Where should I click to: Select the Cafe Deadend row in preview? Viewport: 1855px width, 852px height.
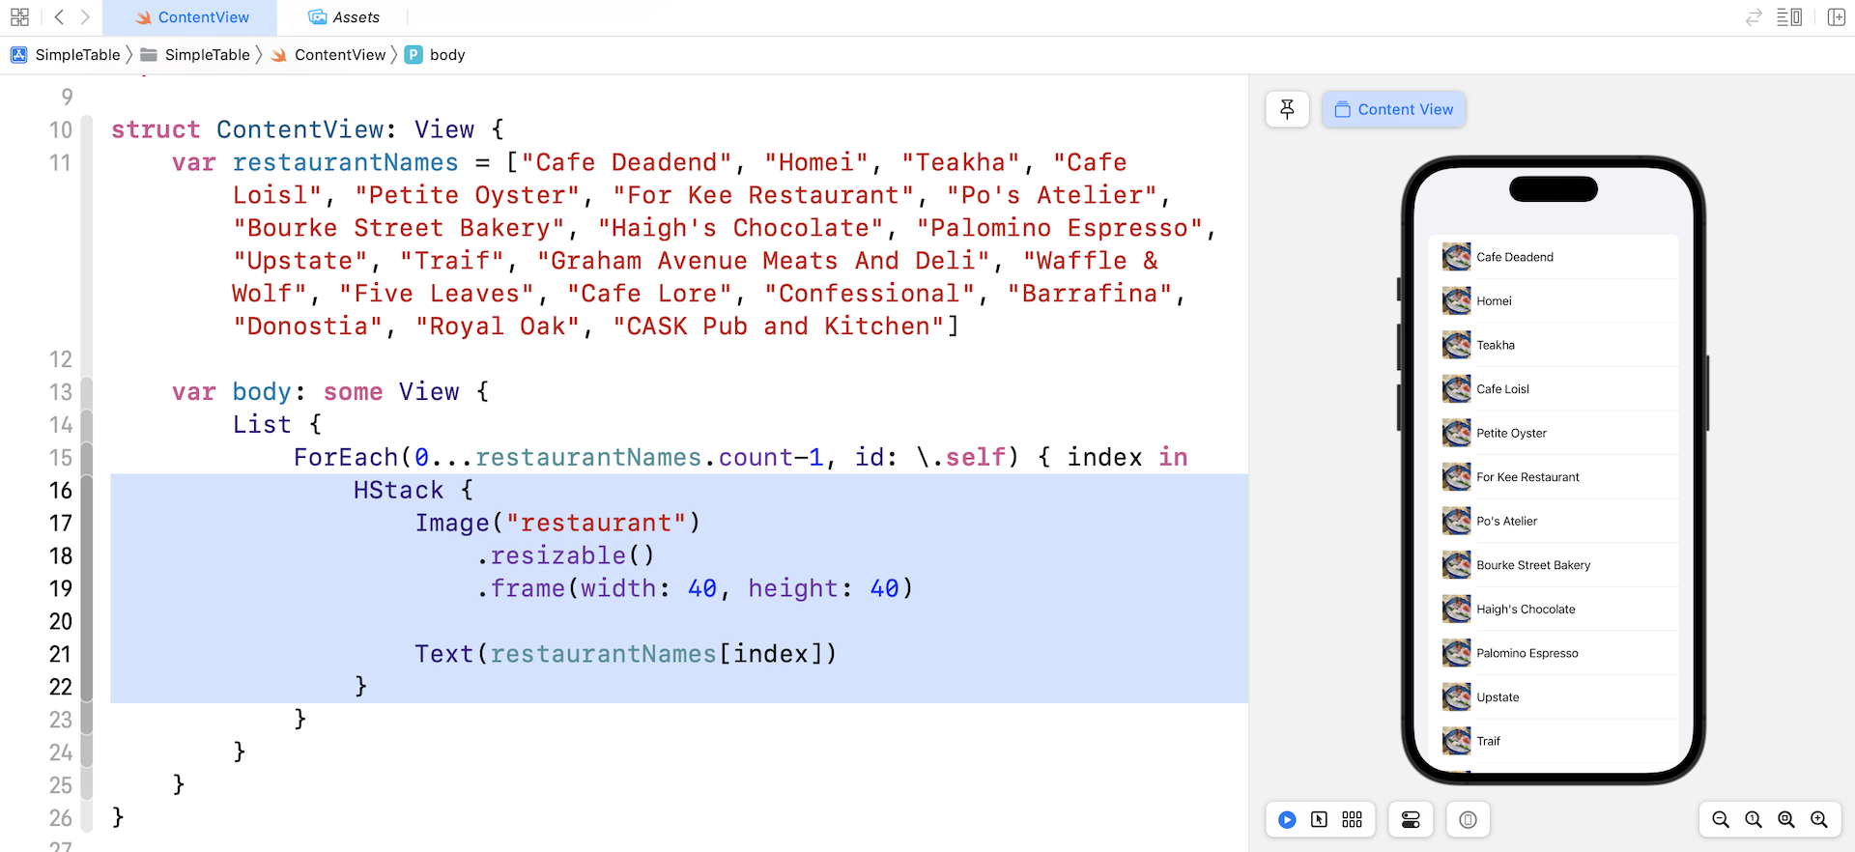(x=1554, y=257)
